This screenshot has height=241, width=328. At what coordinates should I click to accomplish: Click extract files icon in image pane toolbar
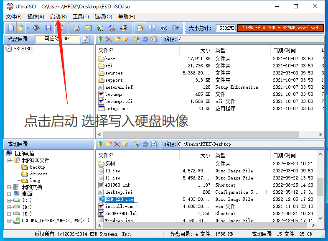click(x=137, y=39)
